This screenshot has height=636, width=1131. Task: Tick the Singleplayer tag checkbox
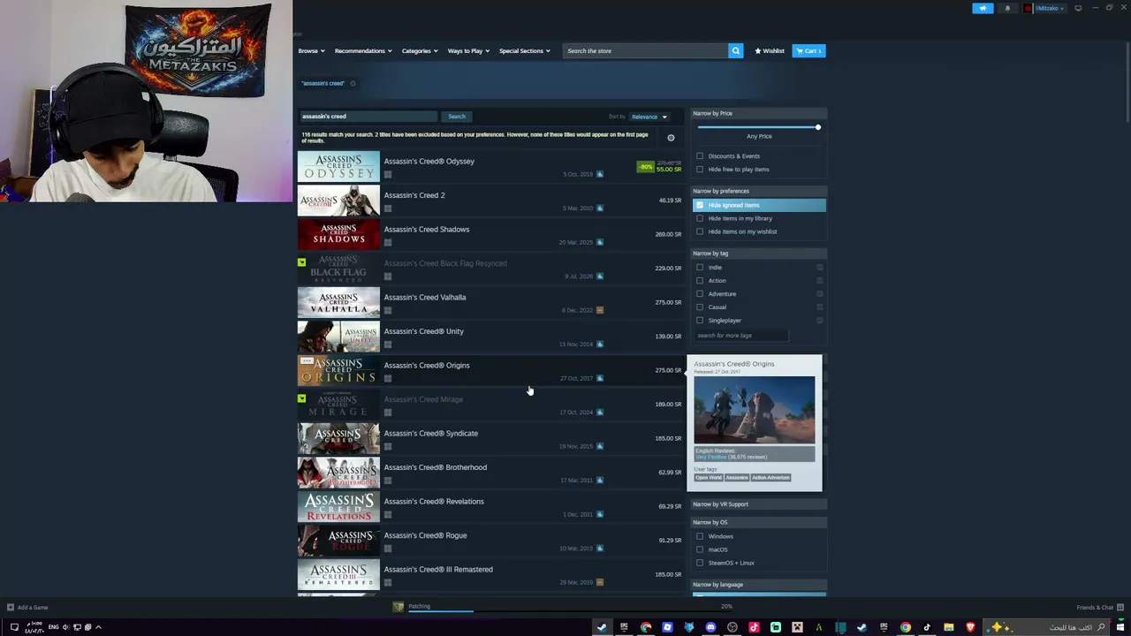(x=700, y=321)
